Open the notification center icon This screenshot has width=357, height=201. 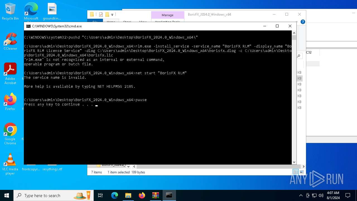tap(348, 195)
